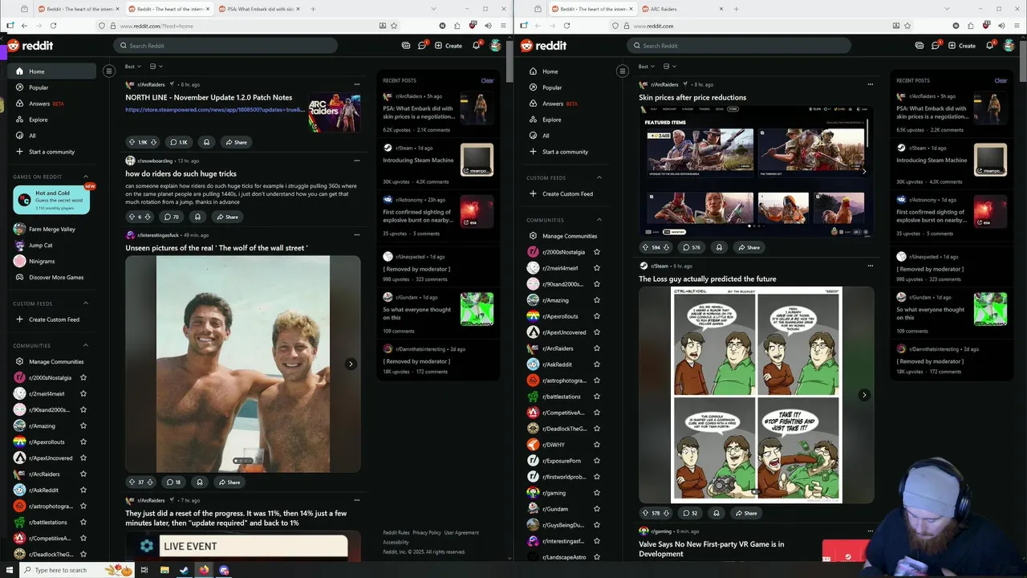Reload page in left browser window
1027x578 pixels.
[53, 26]
